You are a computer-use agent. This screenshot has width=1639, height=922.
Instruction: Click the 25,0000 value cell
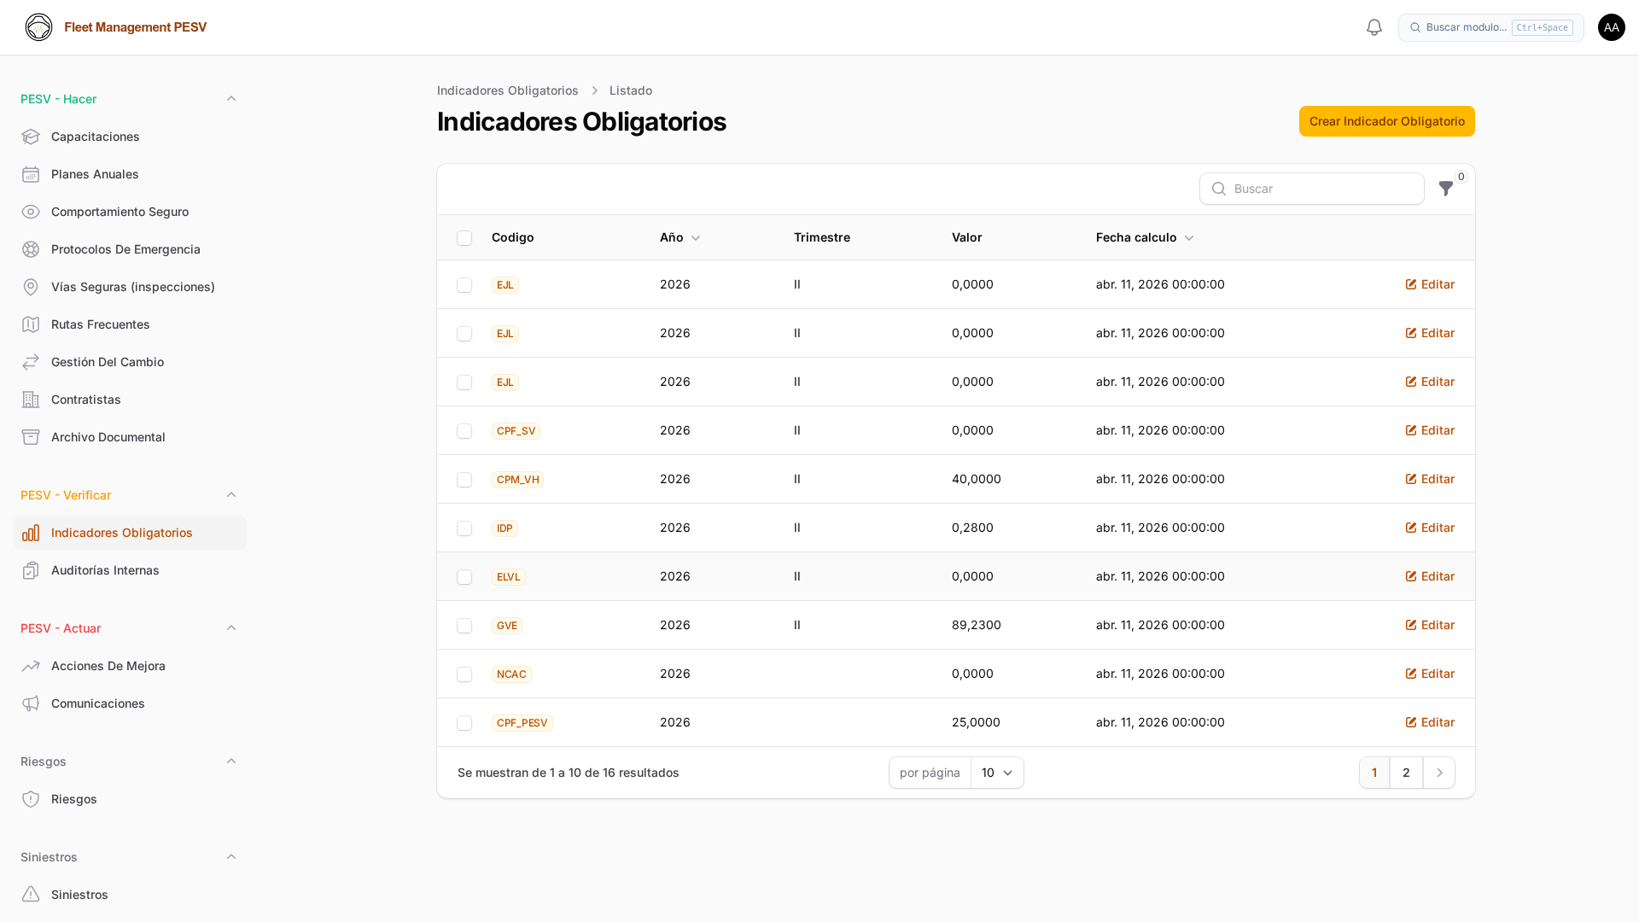coord(976,722)
